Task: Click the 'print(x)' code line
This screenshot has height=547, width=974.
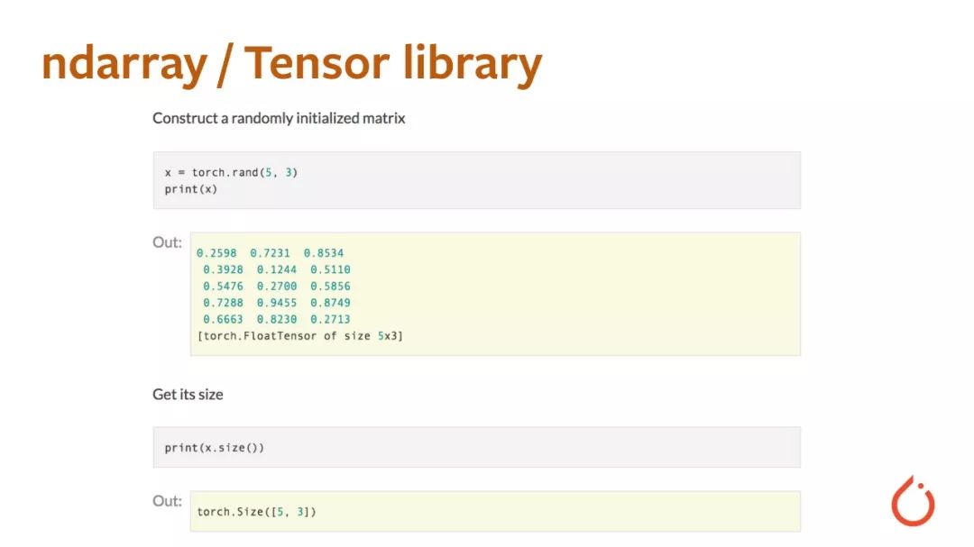Action: click(x=190, y=189)
